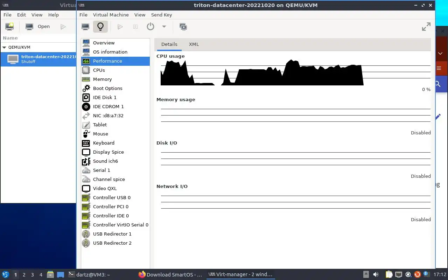Select Sound ich6

click(x=115, y=161)
